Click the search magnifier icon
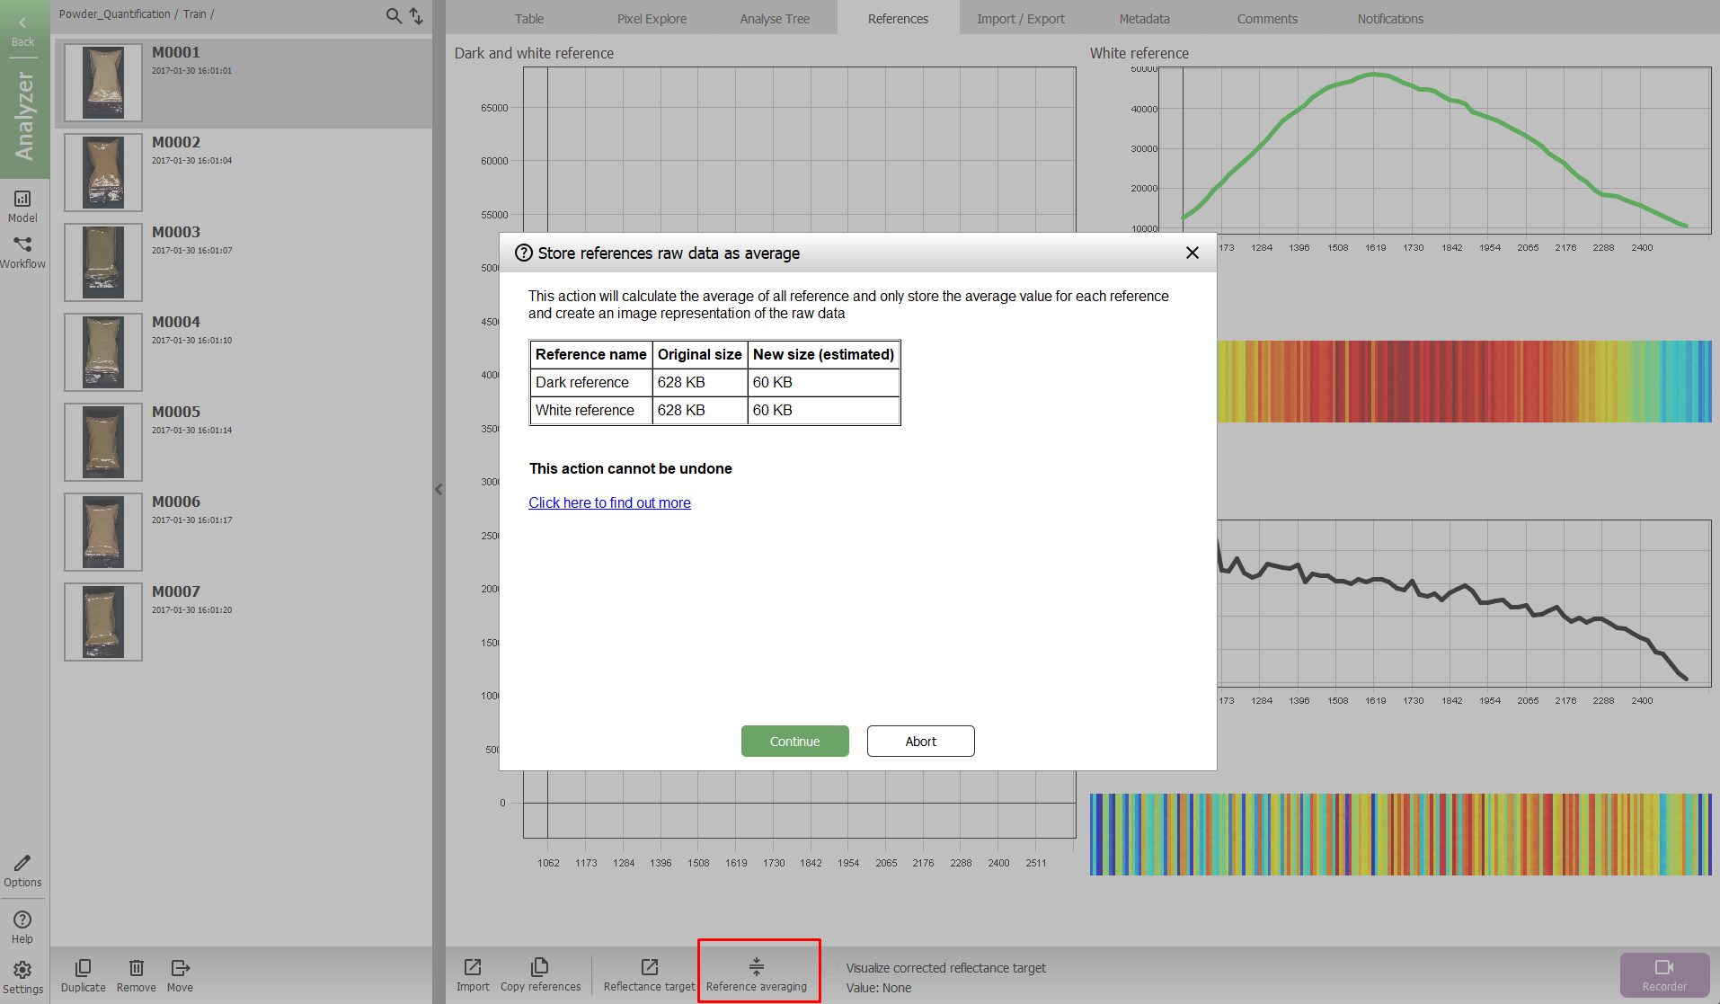The width and height of the screenshot is (1720, 1004). click(394, 15)
